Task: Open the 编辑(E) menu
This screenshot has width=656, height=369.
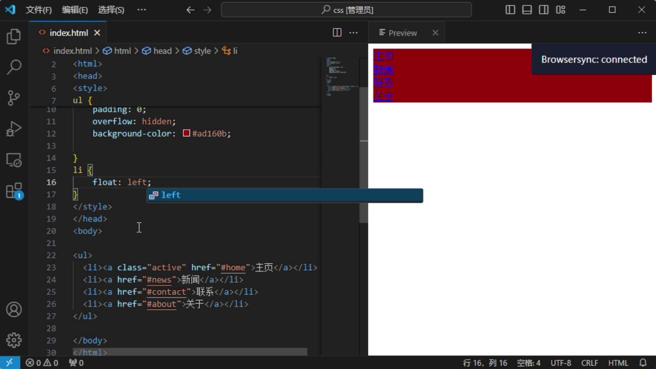Action: (x=75, y=10)
